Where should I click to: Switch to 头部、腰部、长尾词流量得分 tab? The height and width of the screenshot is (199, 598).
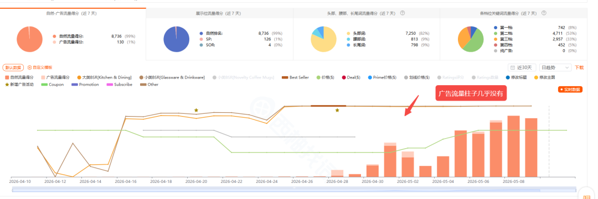[x=367, y=13]
